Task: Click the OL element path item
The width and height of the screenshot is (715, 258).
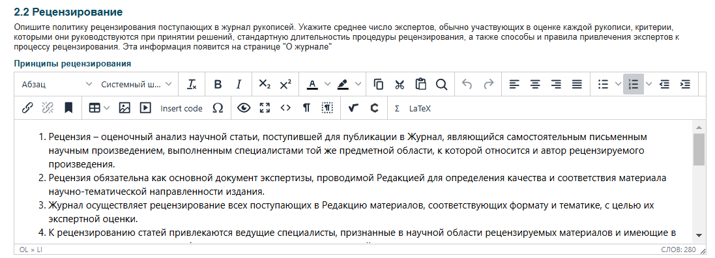Action: 23,250
